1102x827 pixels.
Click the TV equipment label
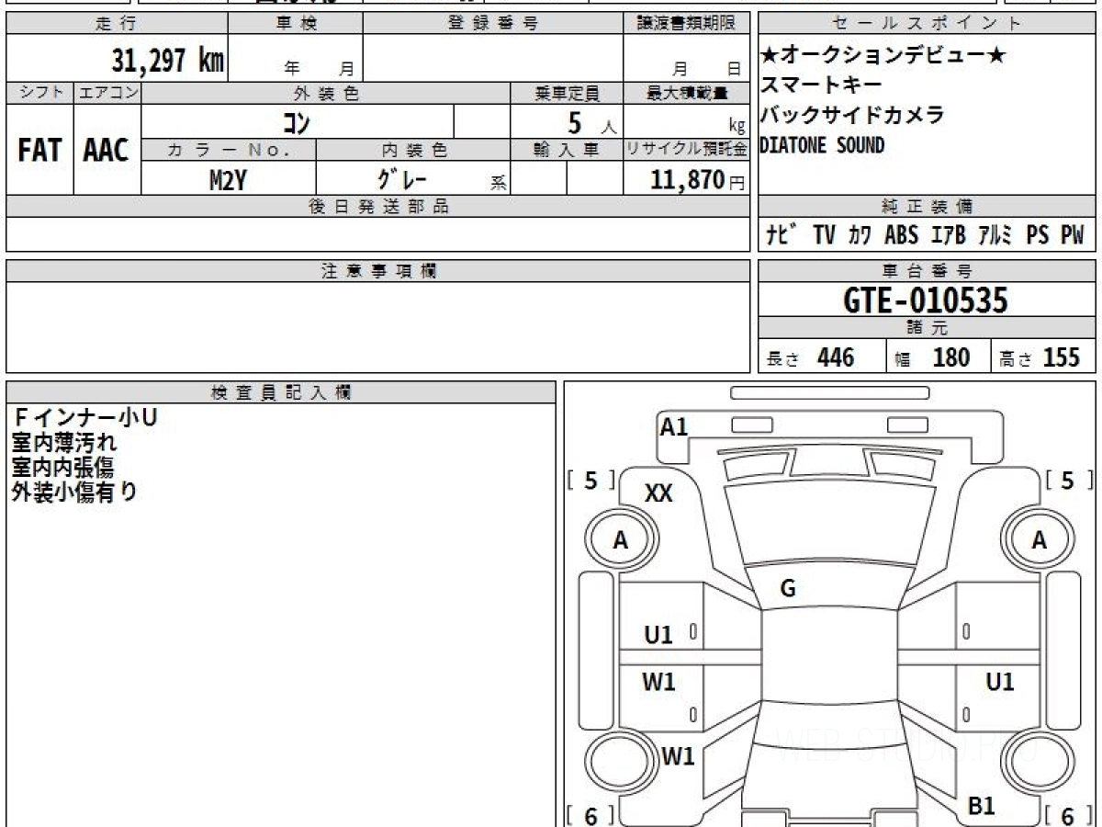824,235
